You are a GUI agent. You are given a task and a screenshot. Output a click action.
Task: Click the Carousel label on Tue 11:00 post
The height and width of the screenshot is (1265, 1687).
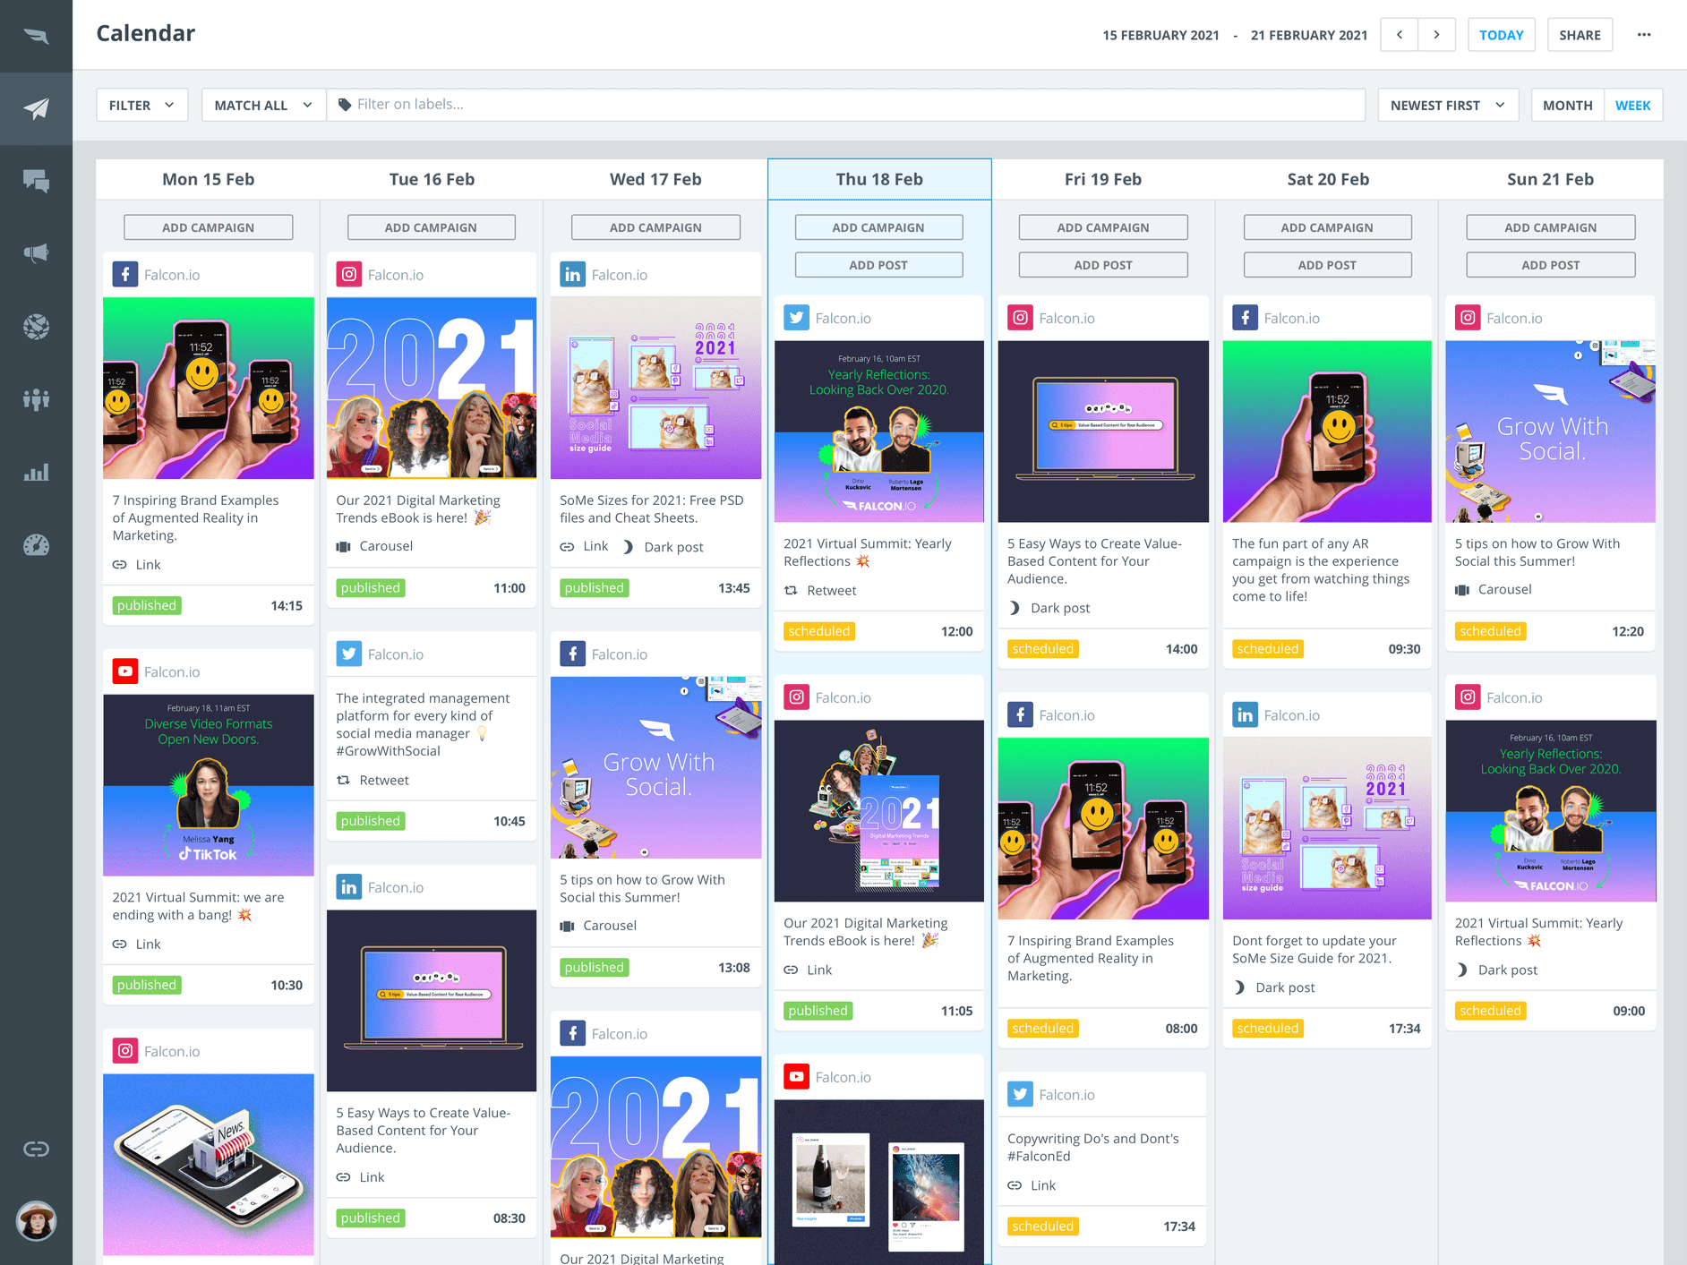coord(386,545)
